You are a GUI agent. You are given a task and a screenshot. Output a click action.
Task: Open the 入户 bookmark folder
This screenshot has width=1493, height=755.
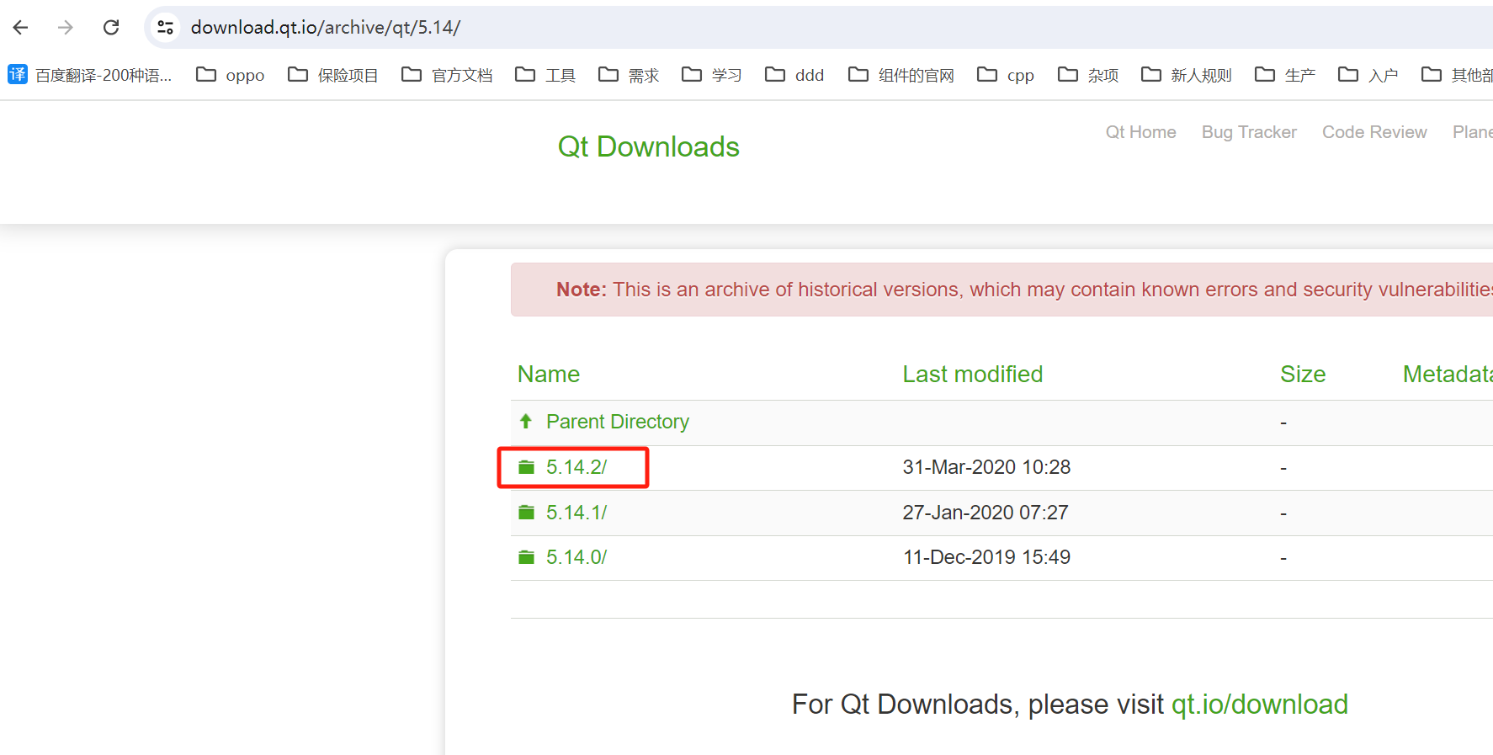pos(1368,75)
